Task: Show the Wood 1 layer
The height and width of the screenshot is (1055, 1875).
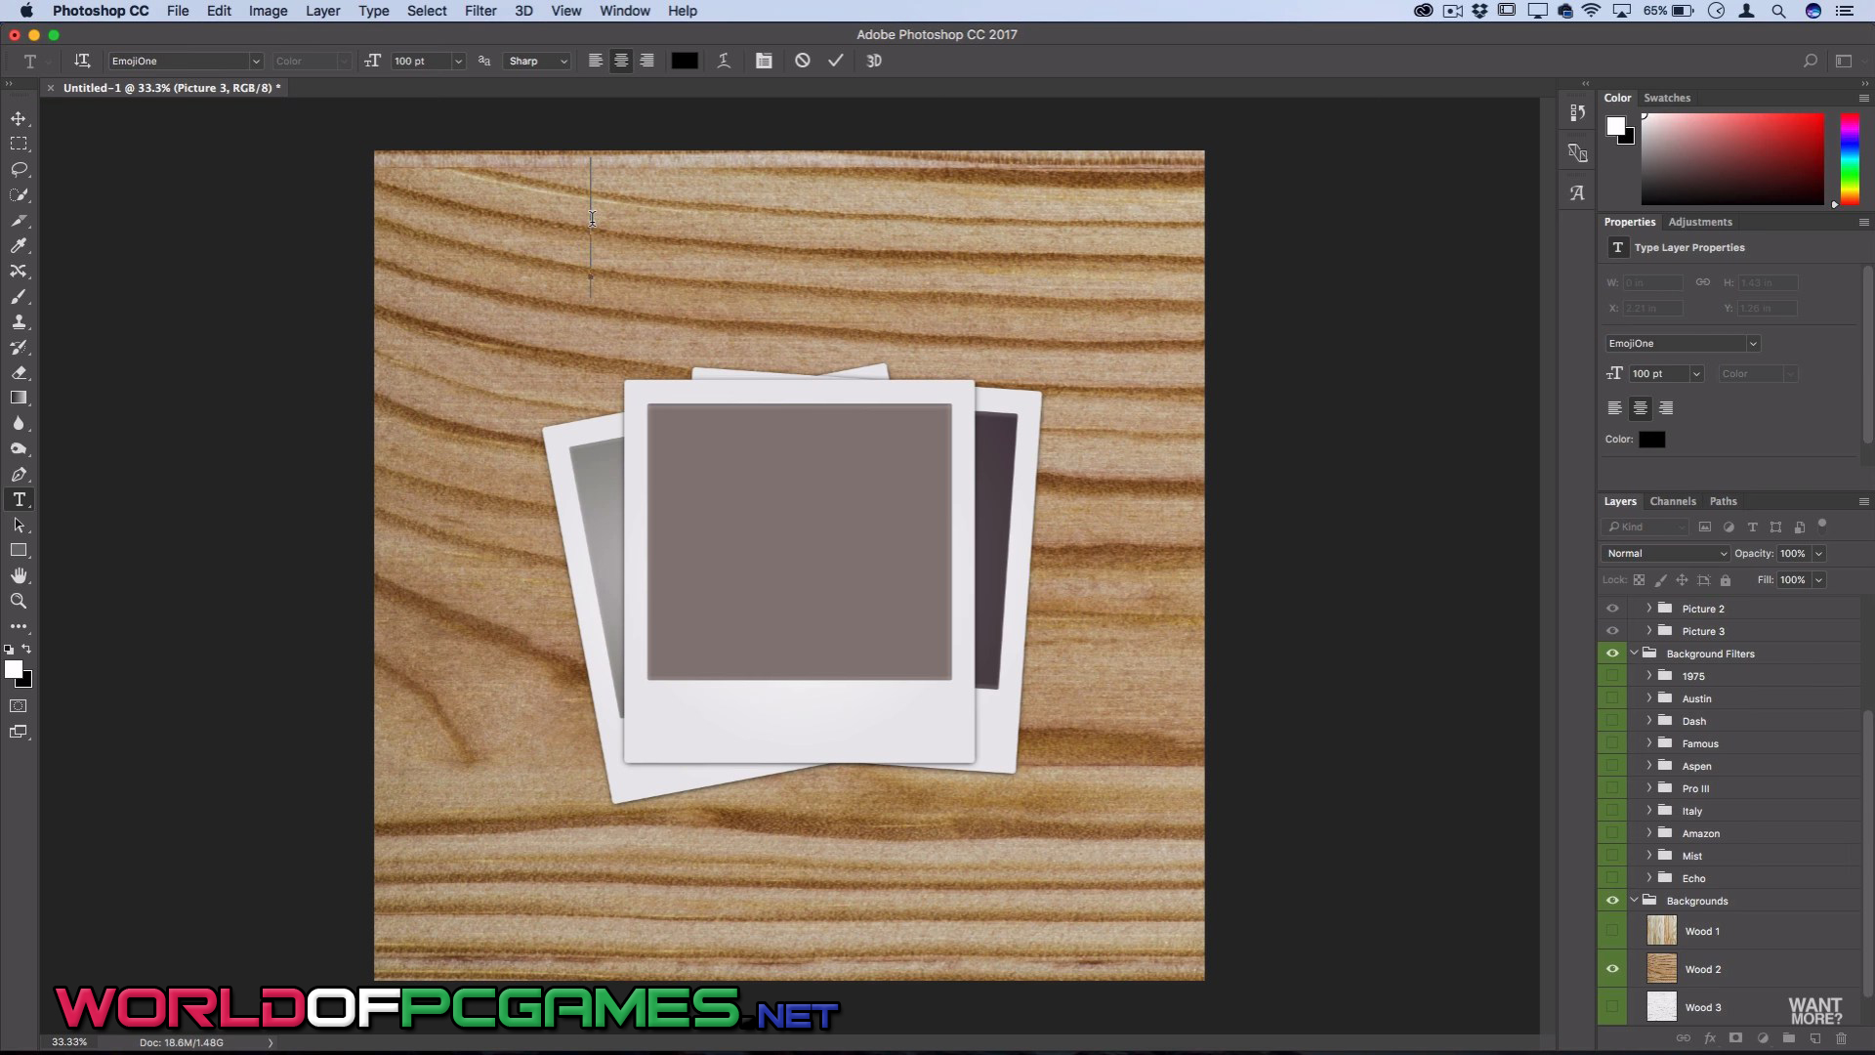Action: pyautogui.click(x=1612, y=931)
